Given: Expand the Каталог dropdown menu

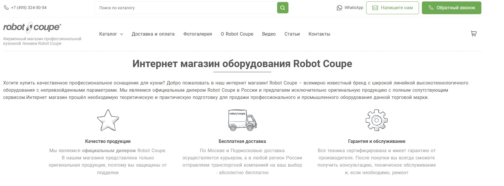Looking at the screenshot, I should (x=108, y=34).
